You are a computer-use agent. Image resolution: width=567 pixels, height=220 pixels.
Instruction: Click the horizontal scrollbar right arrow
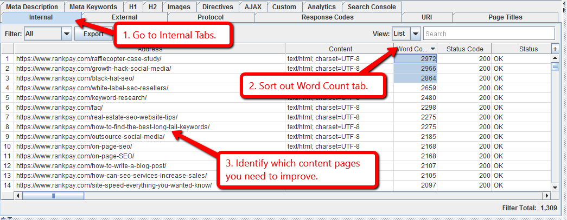coord(546,196)
